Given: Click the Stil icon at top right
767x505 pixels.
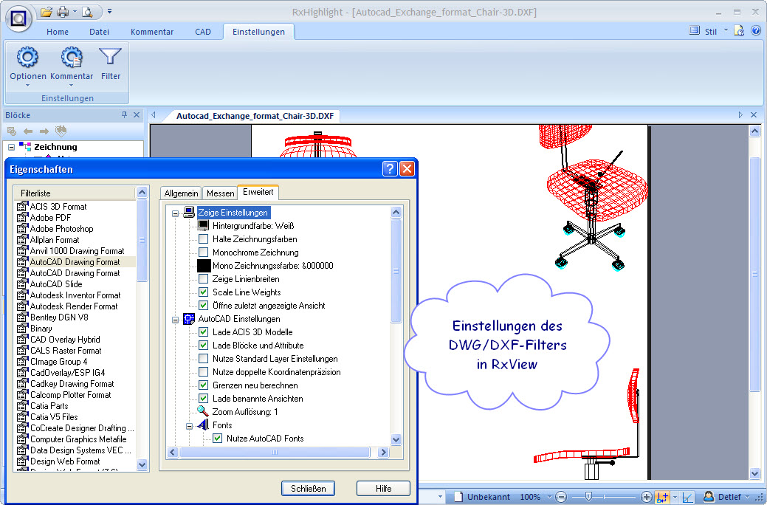Looking at the screenshot, I should click(x=694, y=31).
